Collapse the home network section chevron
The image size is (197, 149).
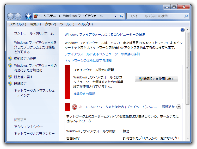click(179, 107)
